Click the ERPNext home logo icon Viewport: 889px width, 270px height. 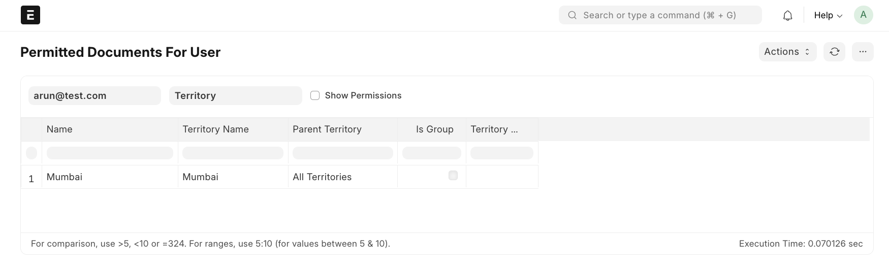[30, 15]
